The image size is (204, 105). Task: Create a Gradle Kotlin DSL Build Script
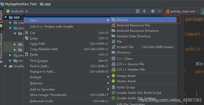click(143, 93)
